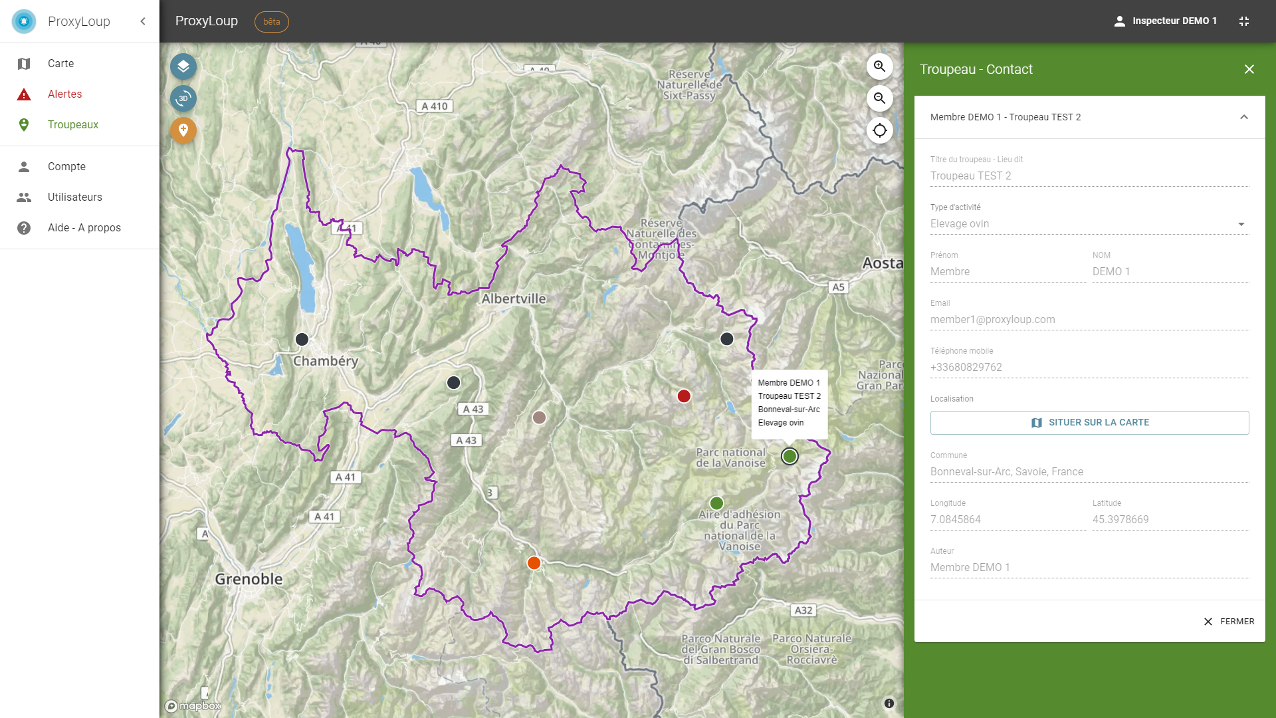Click the Grenoble map label

(x=249, y=579)
